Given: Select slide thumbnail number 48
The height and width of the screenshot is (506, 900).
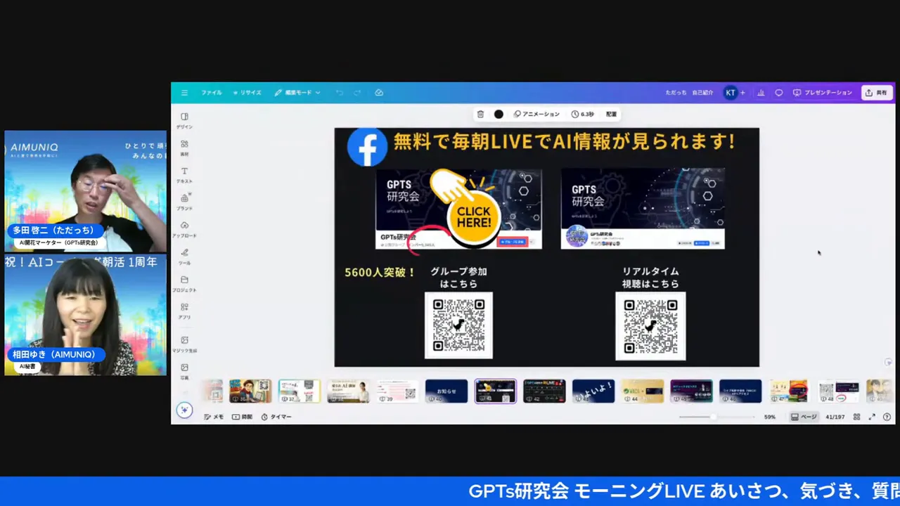Looking at the screenshot, I should coord(839,391).
